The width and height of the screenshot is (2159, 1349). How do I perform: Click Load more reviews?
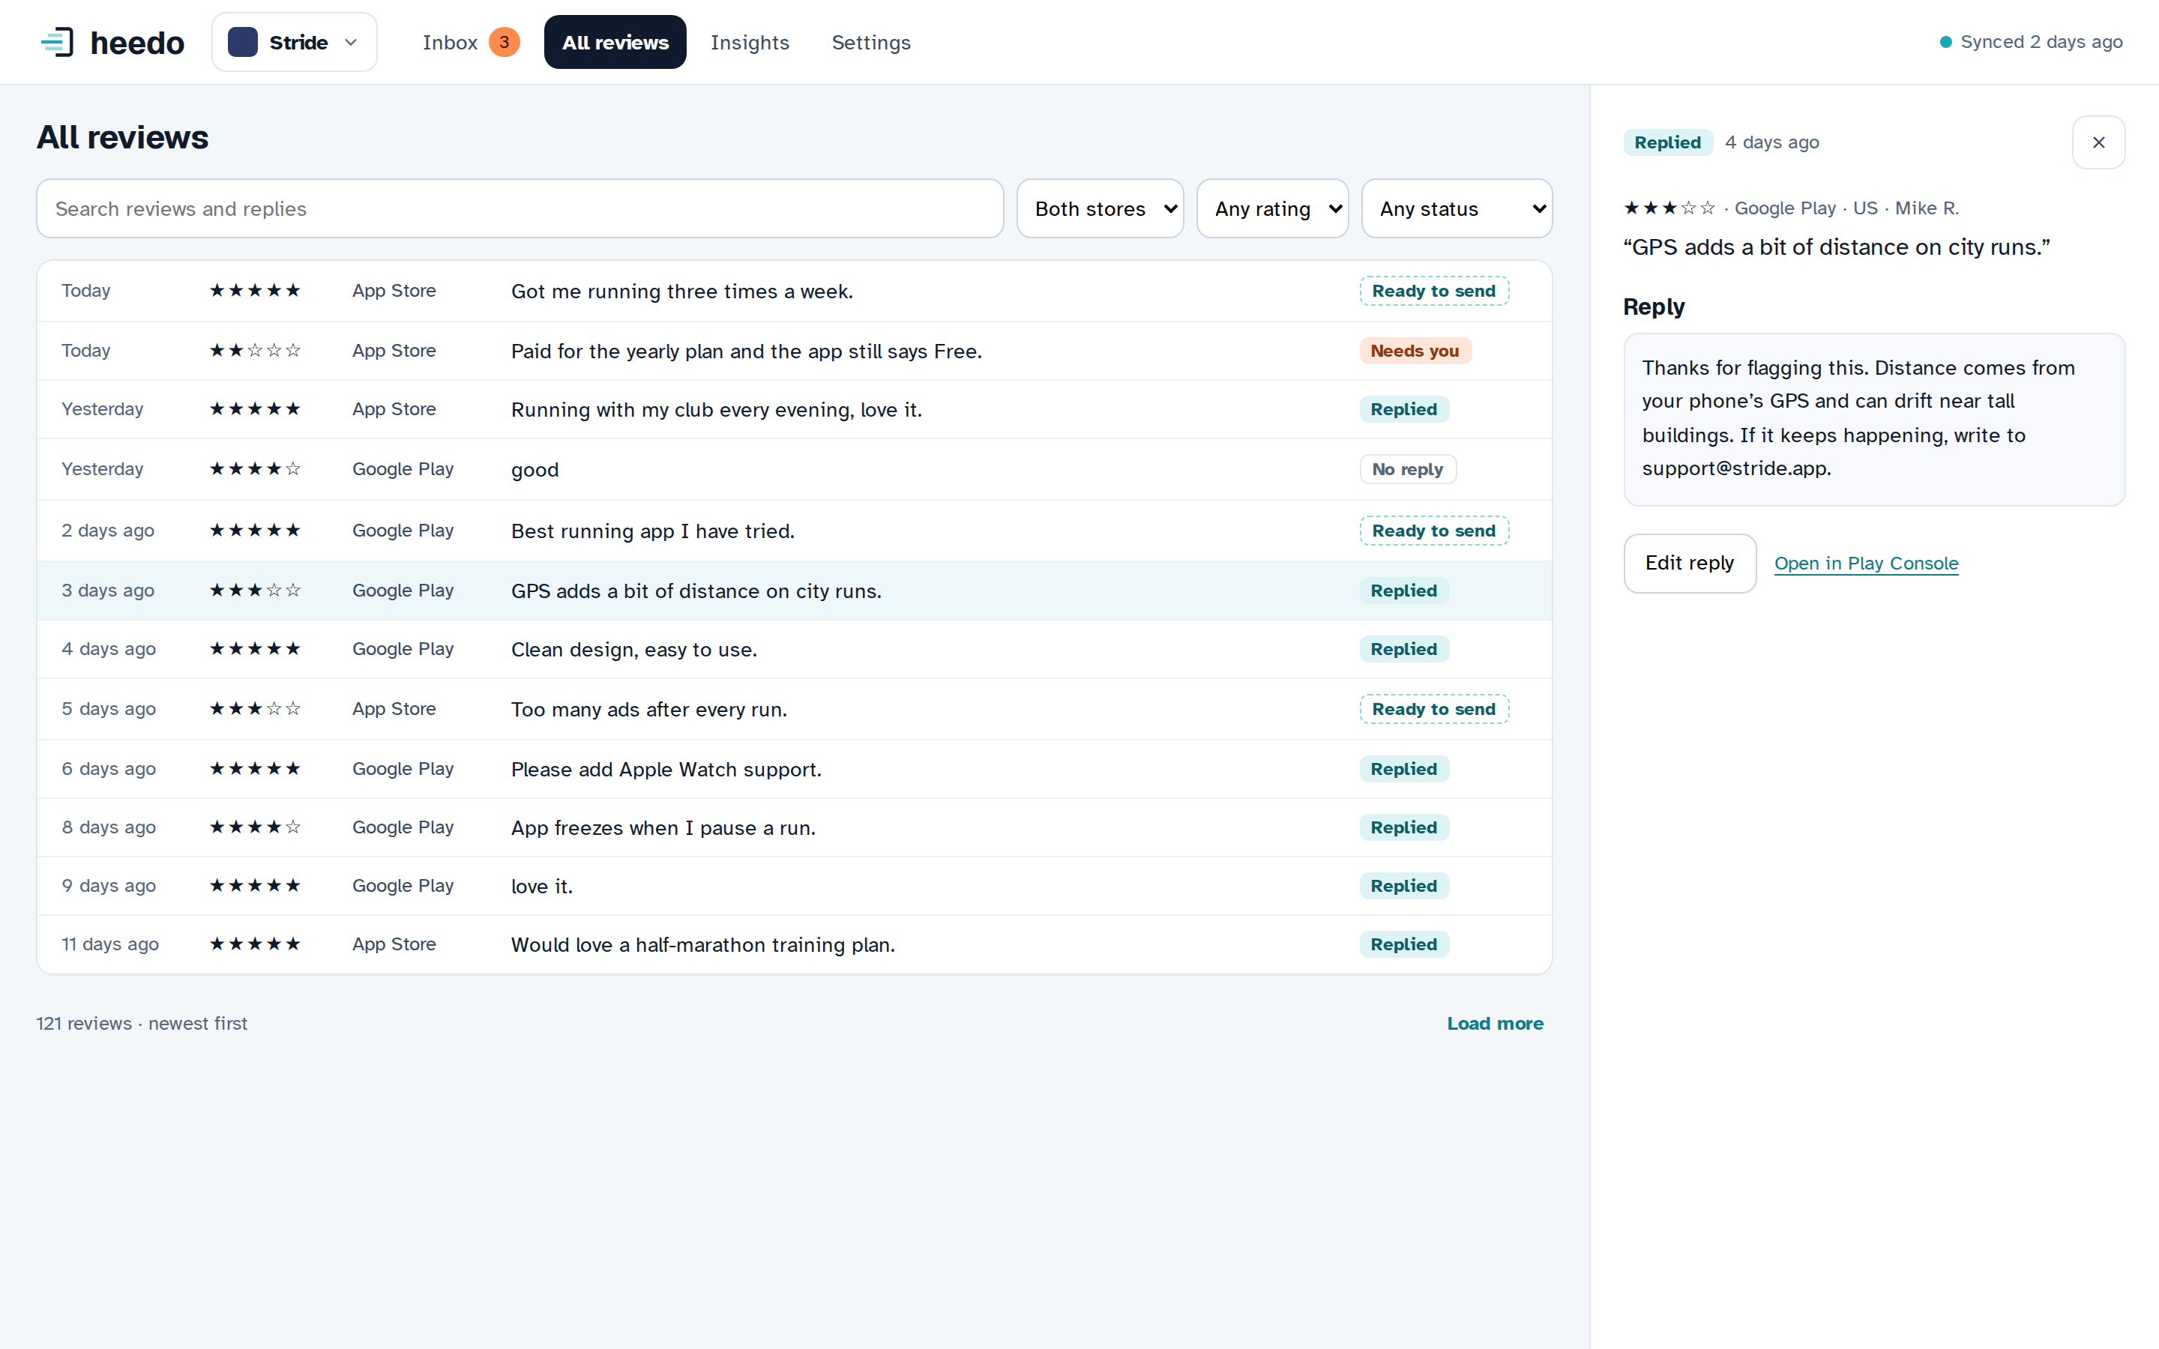pos(1496,1023)
